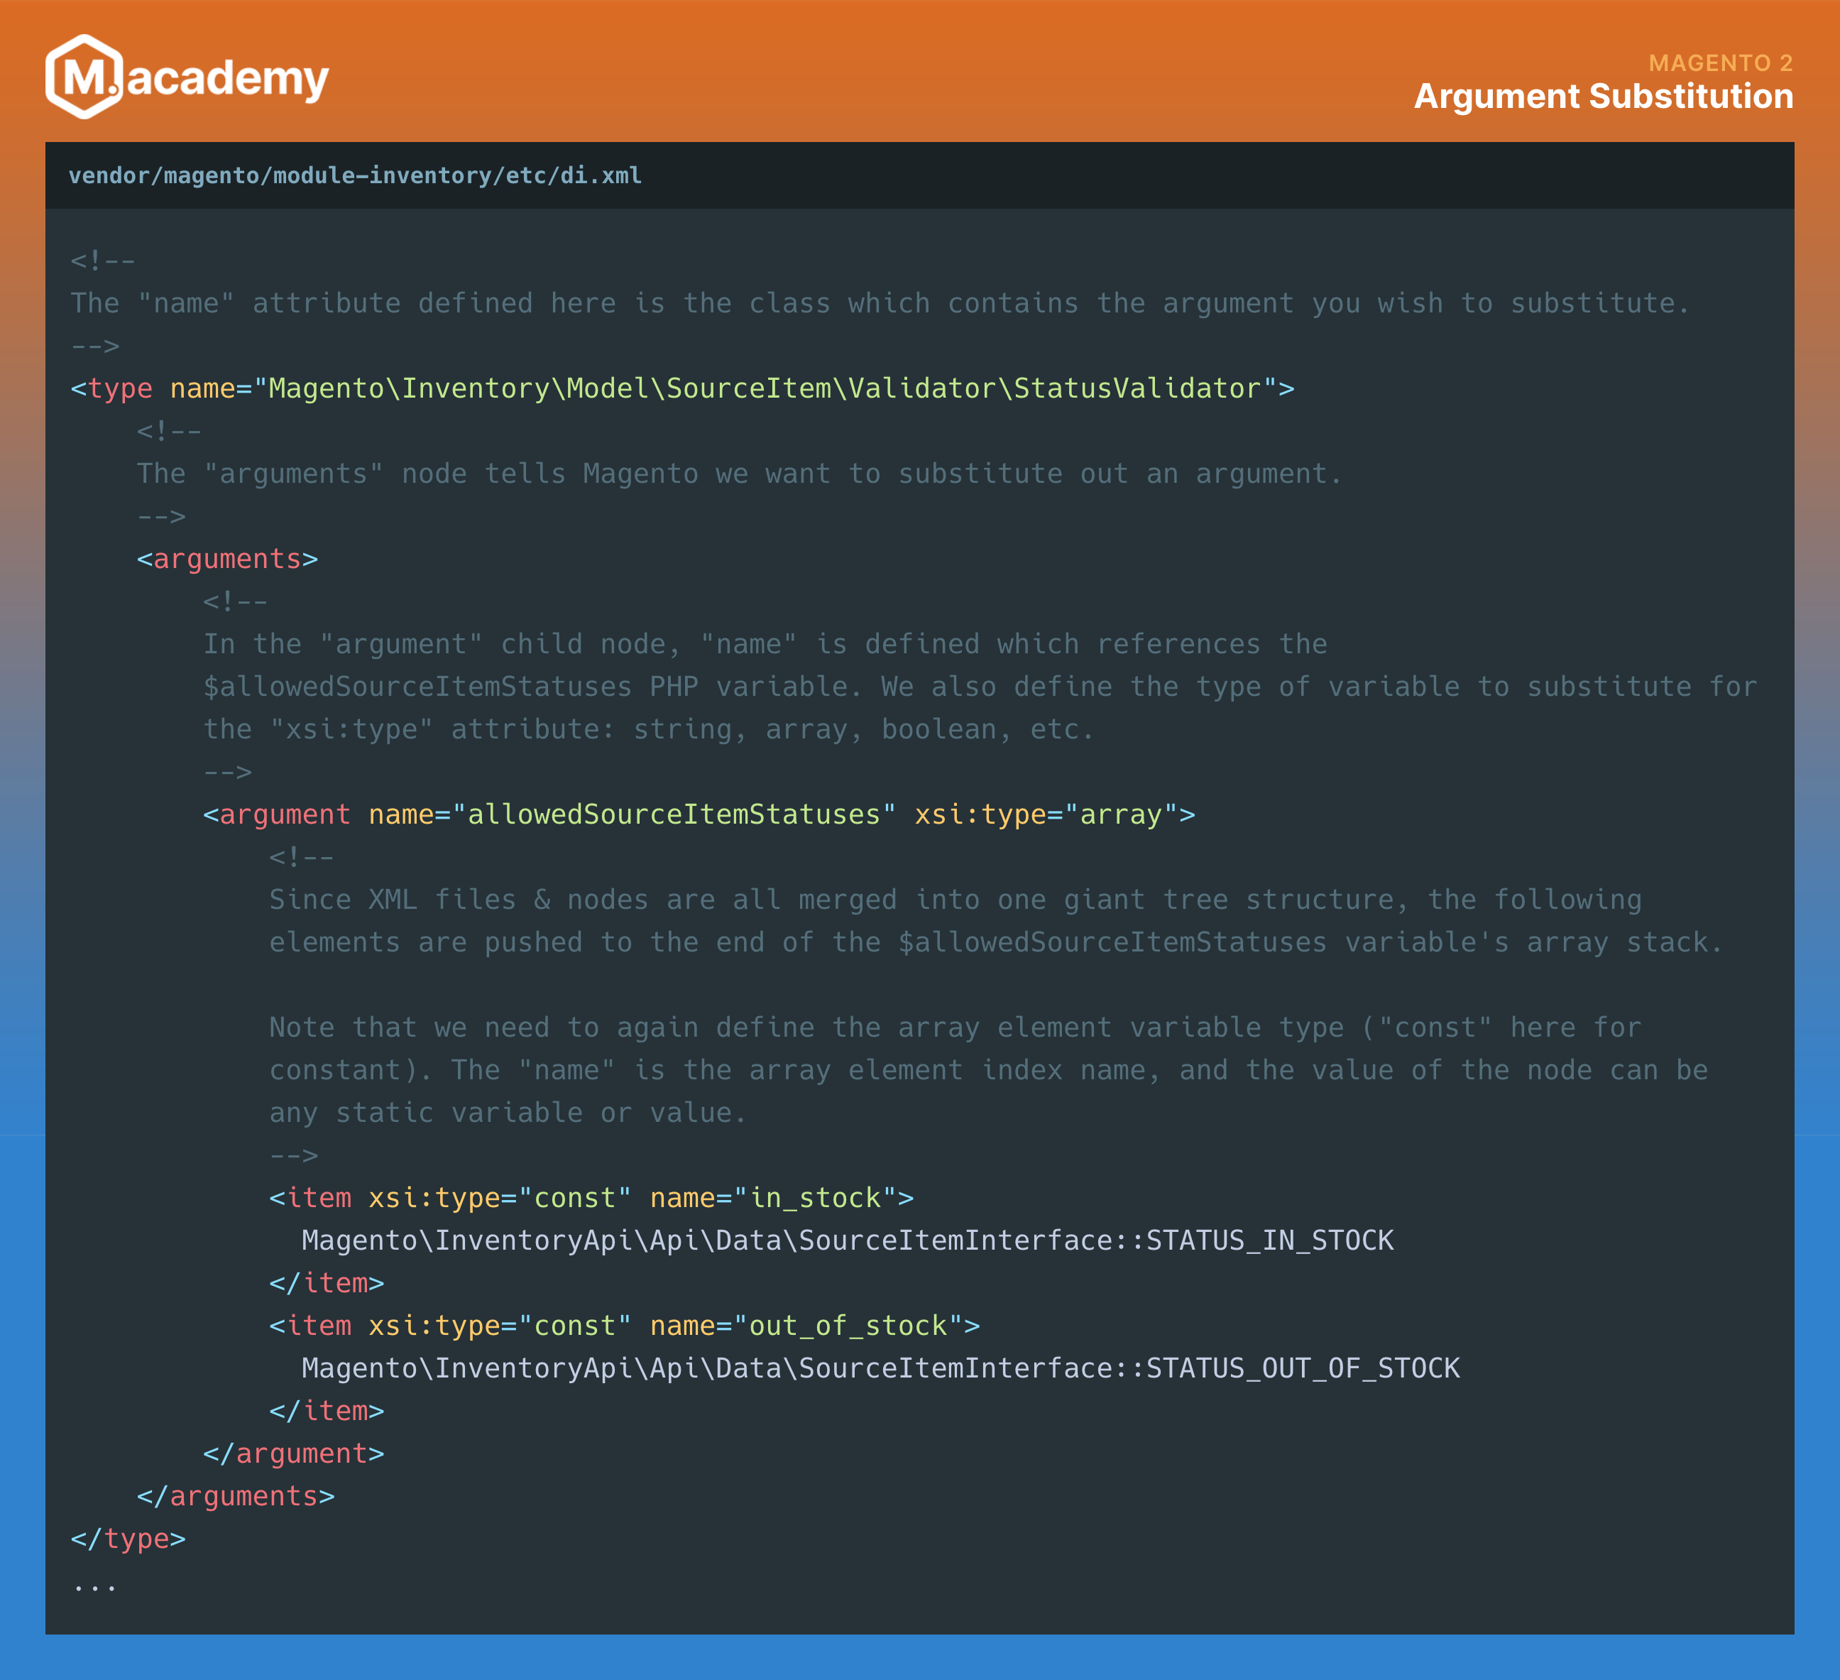Click the trailing ellipsis at code end
Image resolution: width=1840 pixels, height=1680 pixels.
94,1587
